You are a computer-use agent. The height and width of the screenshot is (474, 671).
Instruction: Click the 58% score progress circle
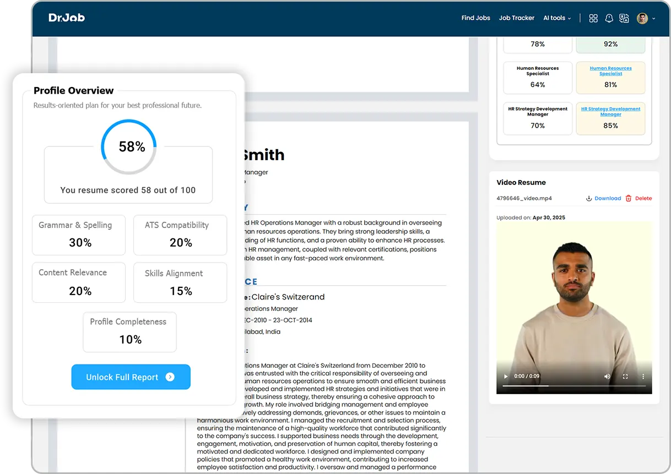[128, 147]
